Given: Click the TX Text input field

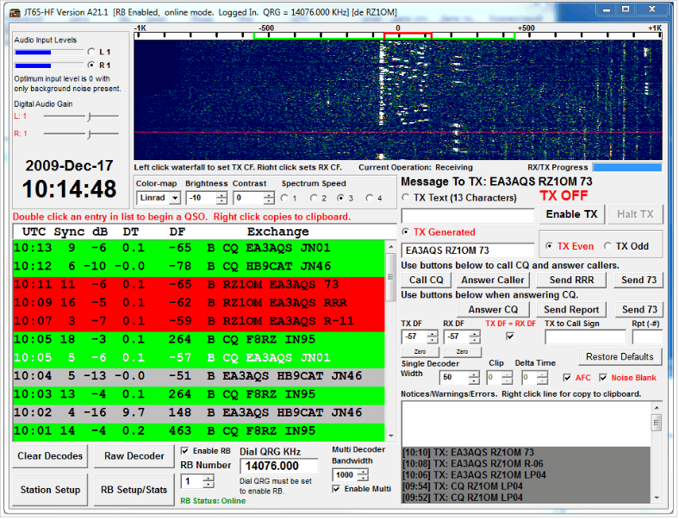Looking at the screenshot, I should [x=468, y=215].
